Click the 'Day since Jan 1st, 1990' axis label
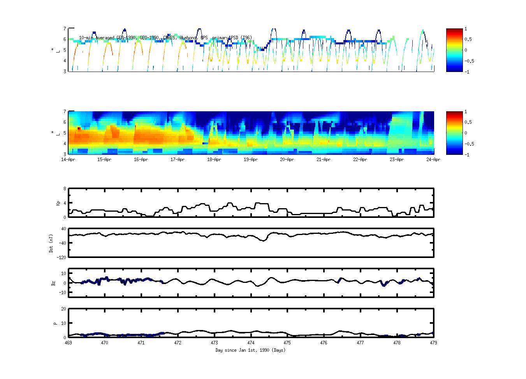526x379 pixels. click(x=250, y=350)
